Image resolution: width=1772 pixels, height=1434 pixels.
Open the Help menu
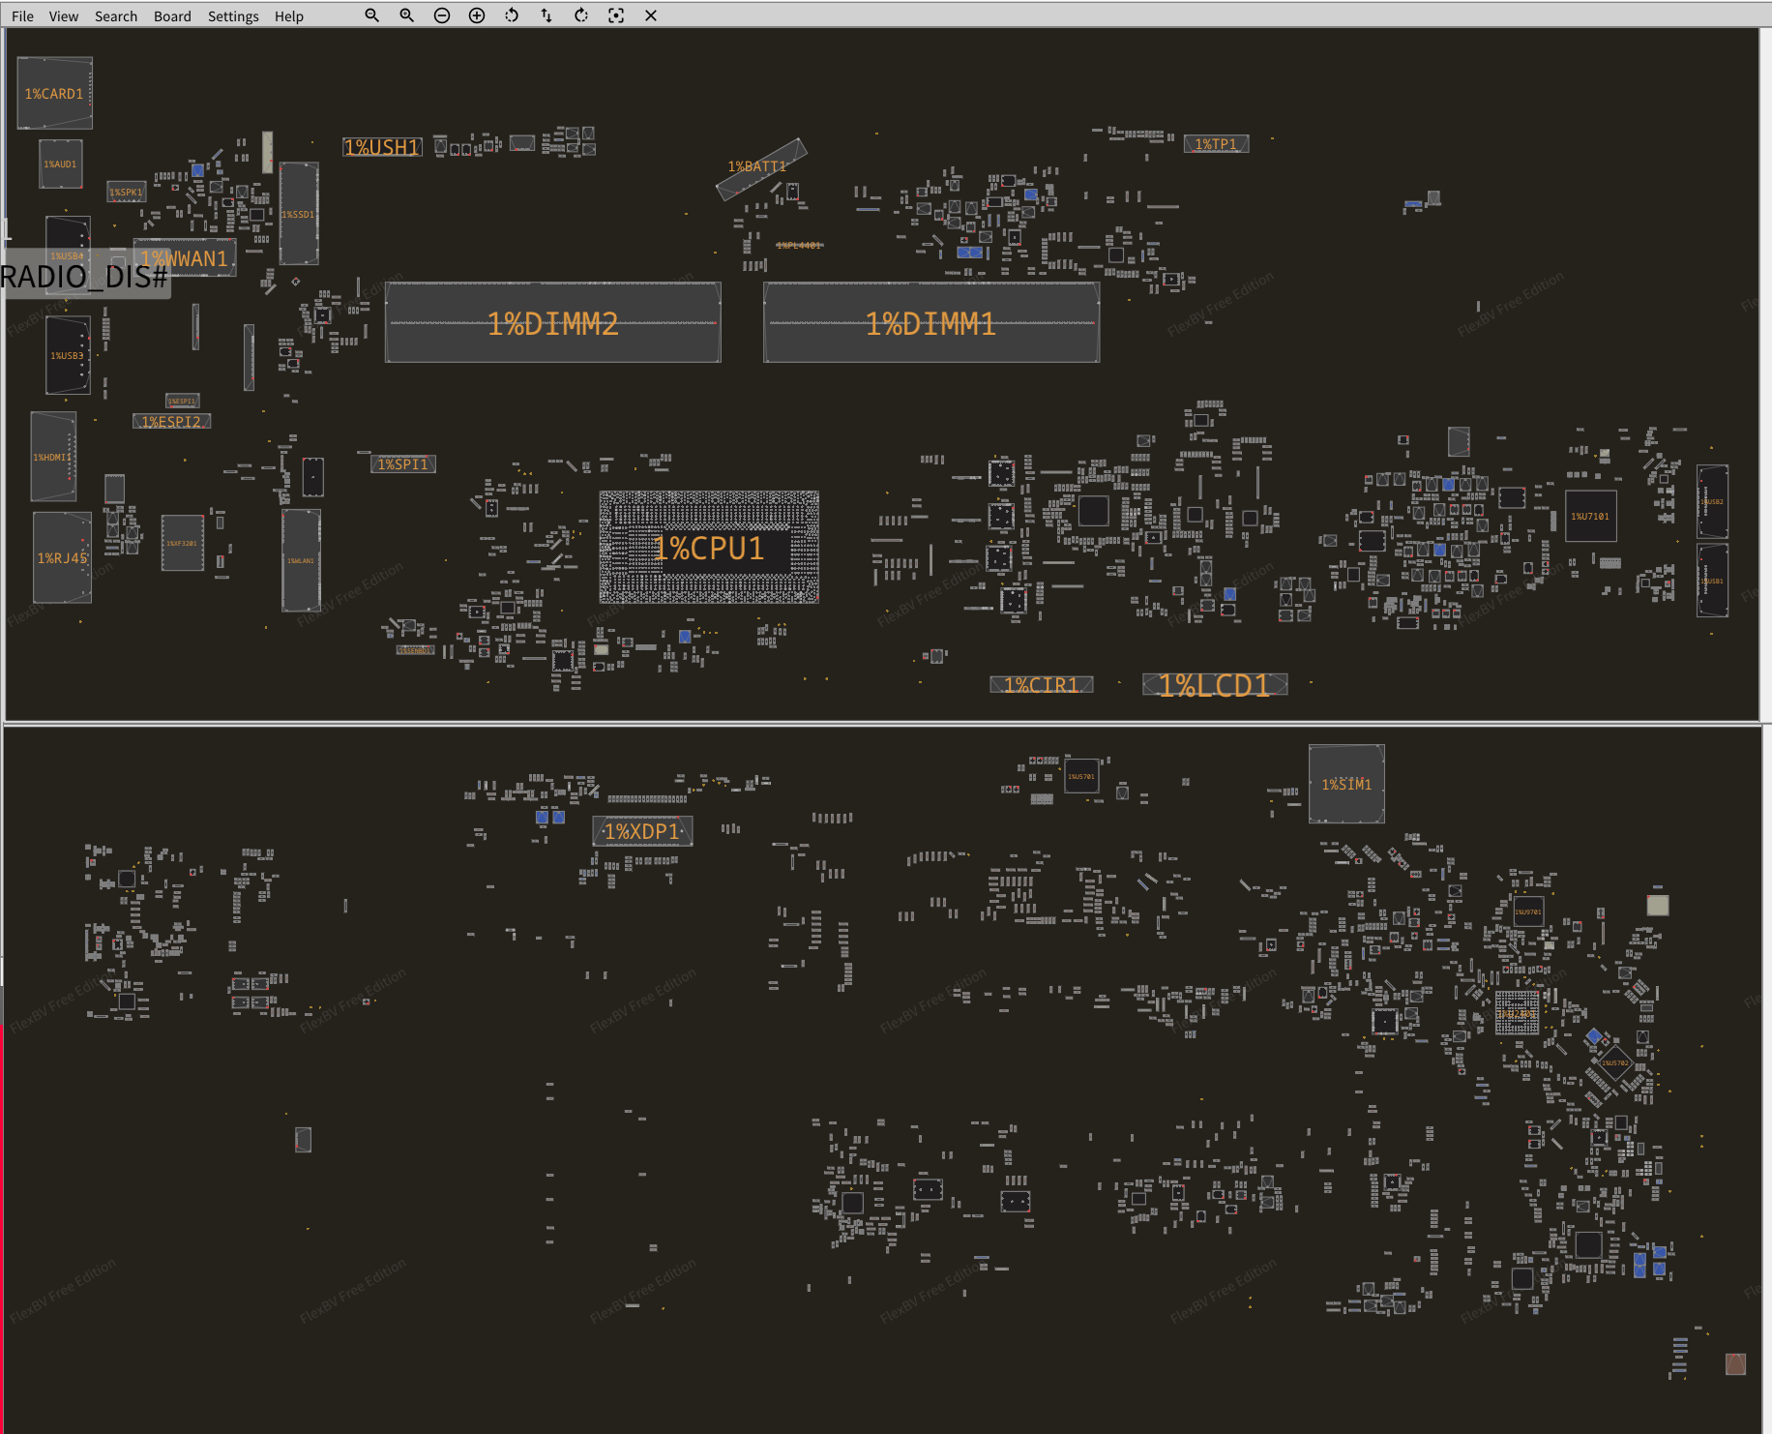[288, 16]
